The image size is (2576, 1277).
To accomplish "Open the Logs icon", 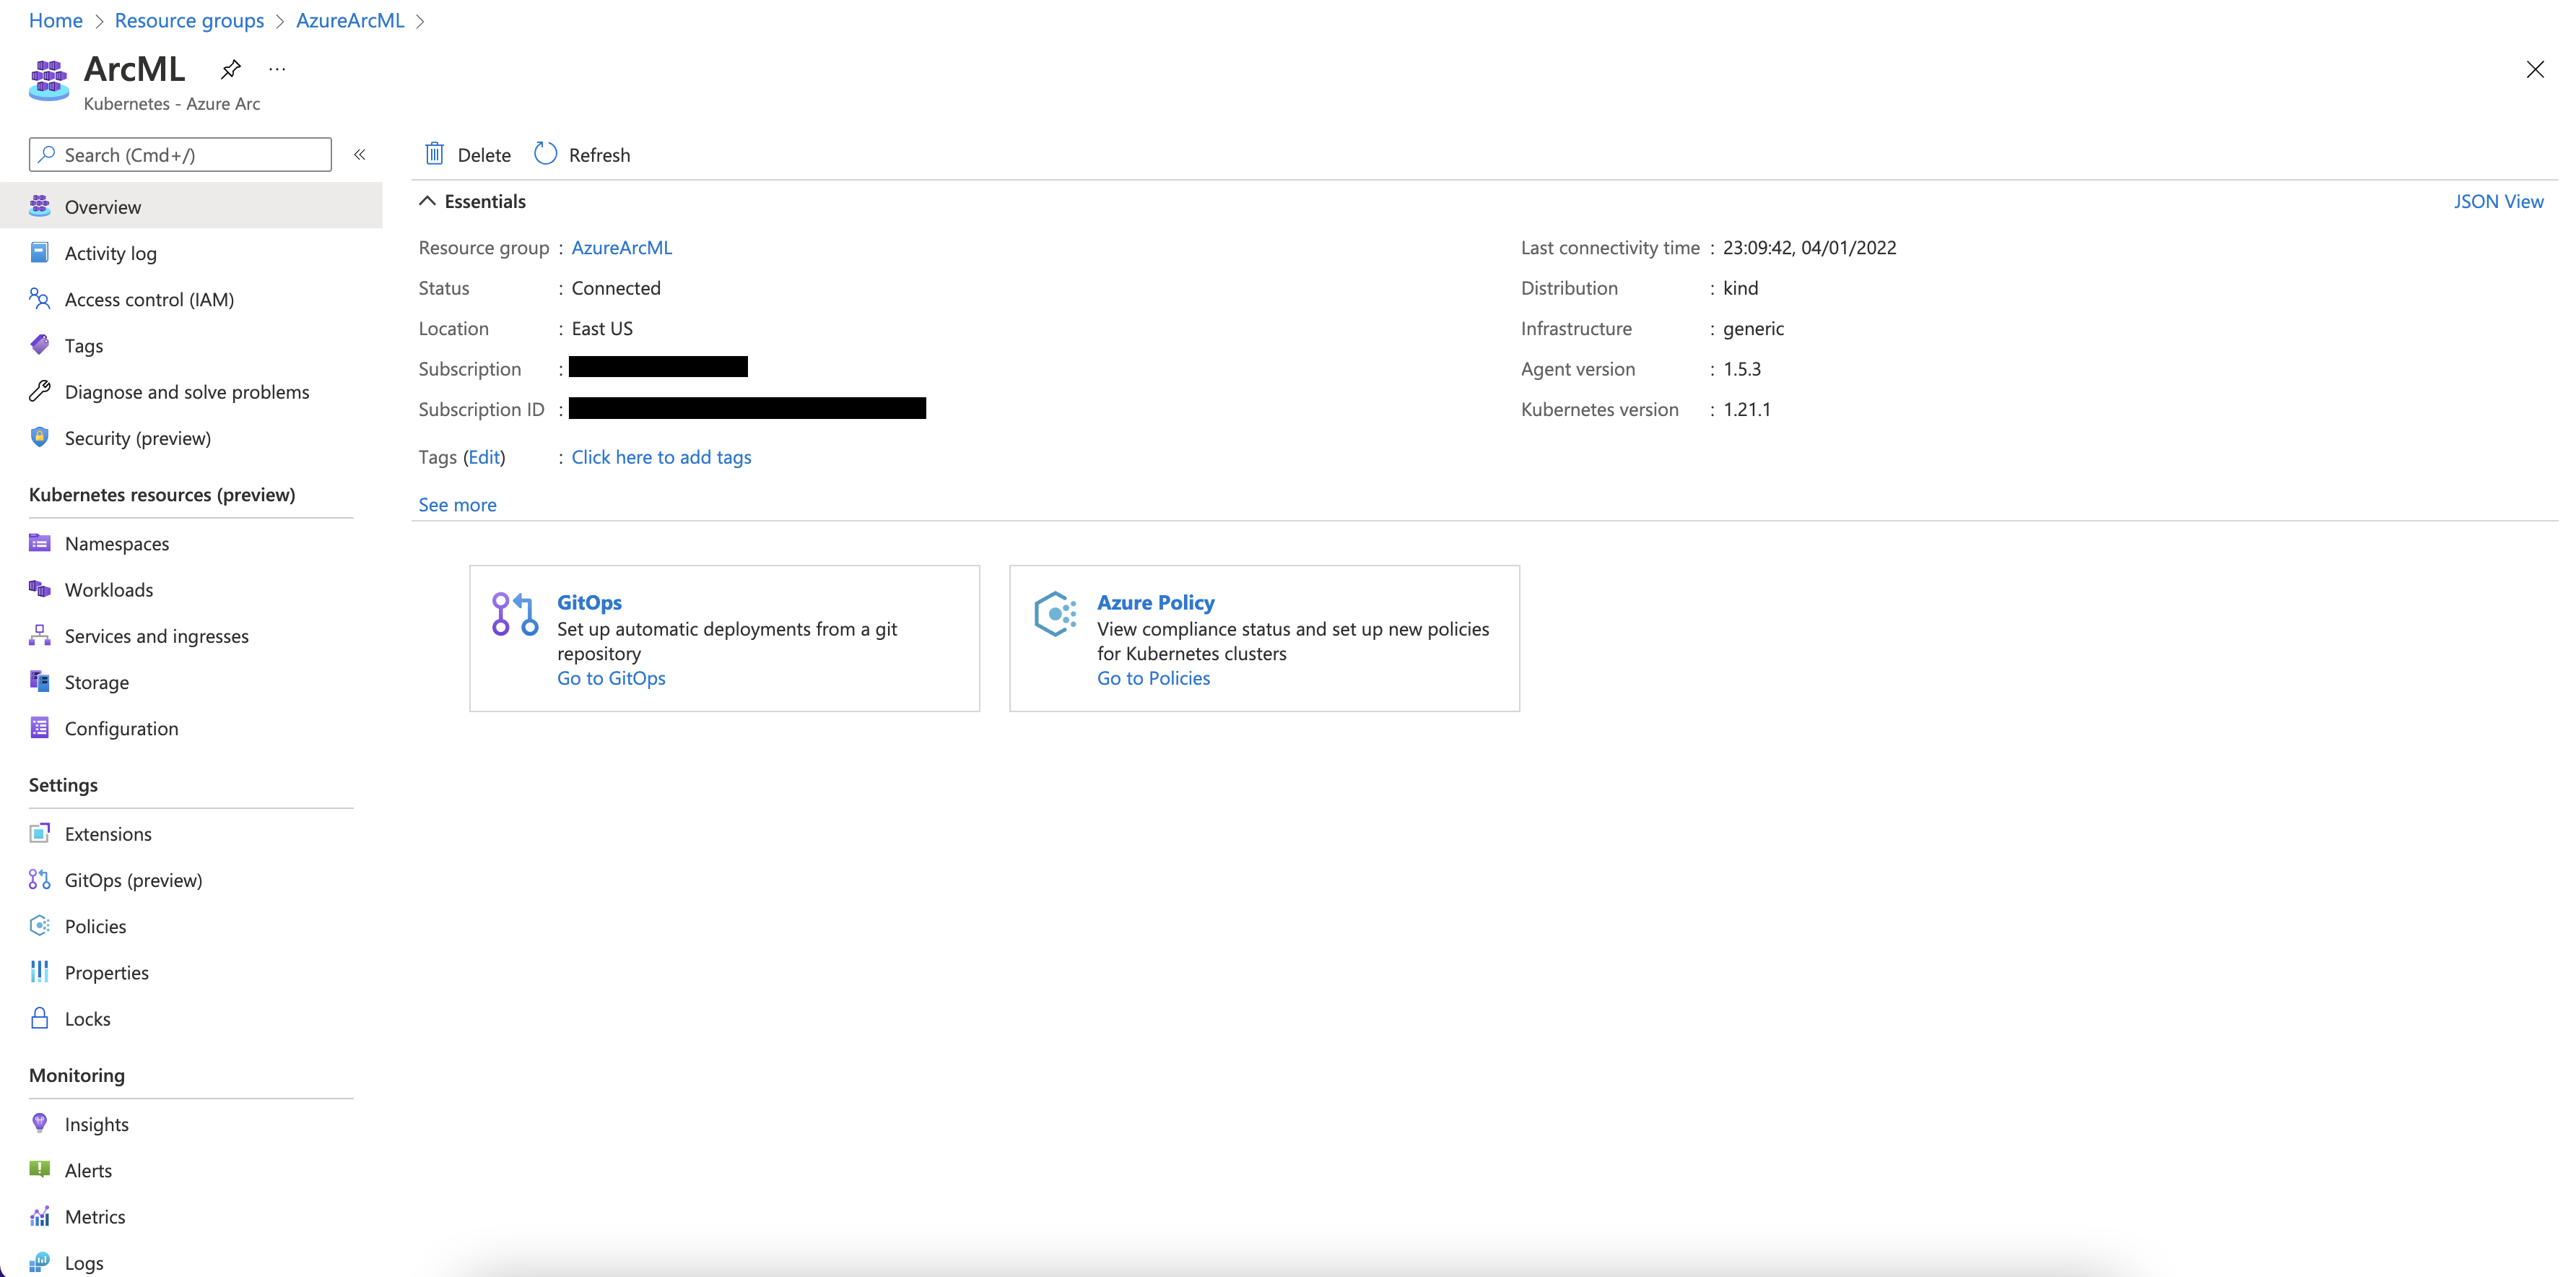I will (x=40, y=1262).
